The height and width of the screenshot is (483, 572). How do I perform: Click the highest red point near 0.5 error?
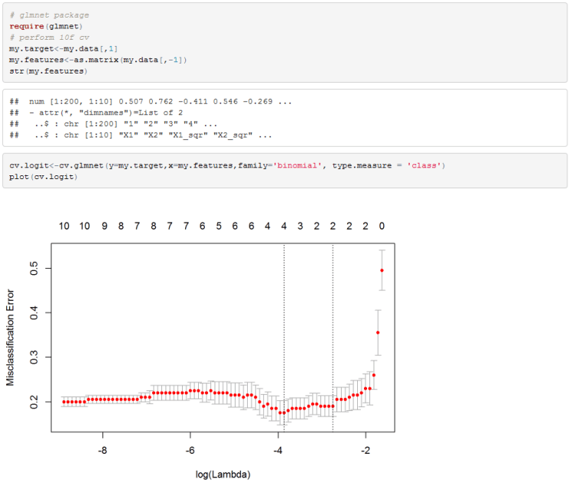tap(382, 270)
